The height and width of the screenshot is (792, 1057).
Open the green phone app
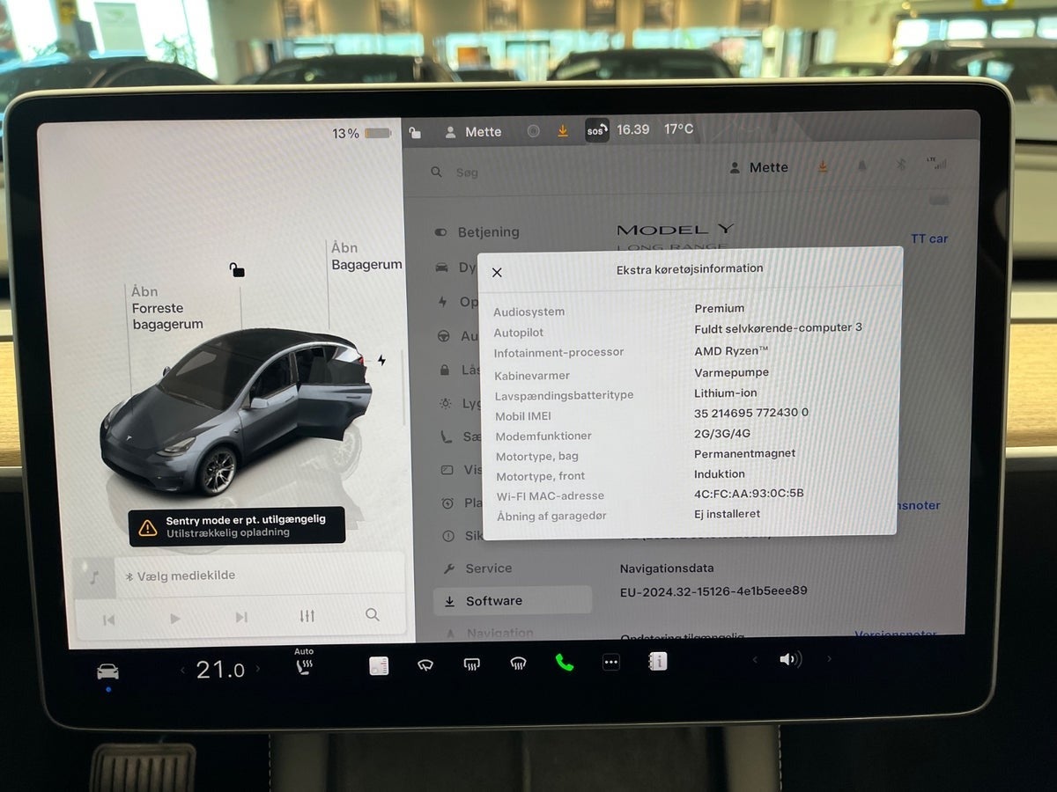pyautogui.click(x=565, y=663)
